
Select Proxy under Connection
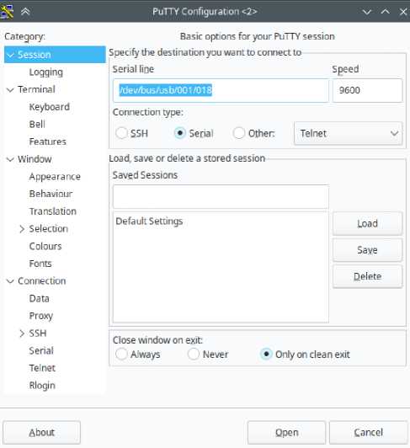point(41,316)
